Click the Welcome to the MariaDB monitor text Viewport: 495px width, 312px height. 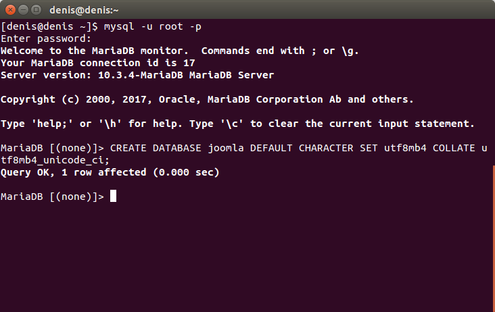coord(95,51)
